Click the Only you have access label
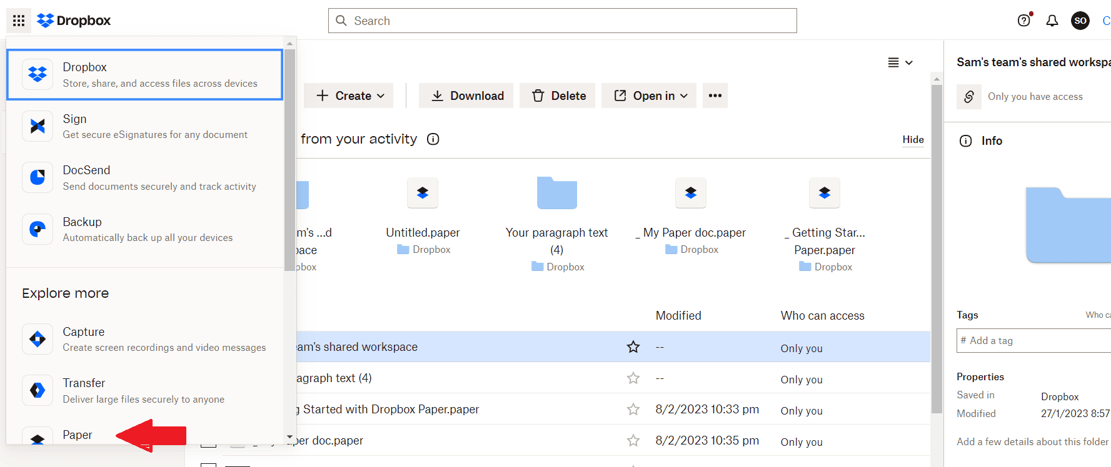1111x467 pixels. click(1035, 97)
